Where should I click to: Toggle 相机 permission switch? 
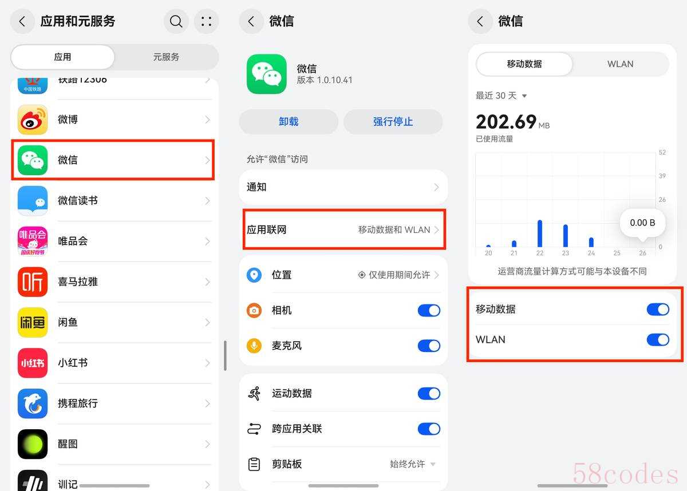pos(429,310)
